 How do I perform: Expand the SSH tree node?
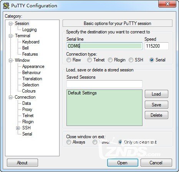tap(18, 128)
